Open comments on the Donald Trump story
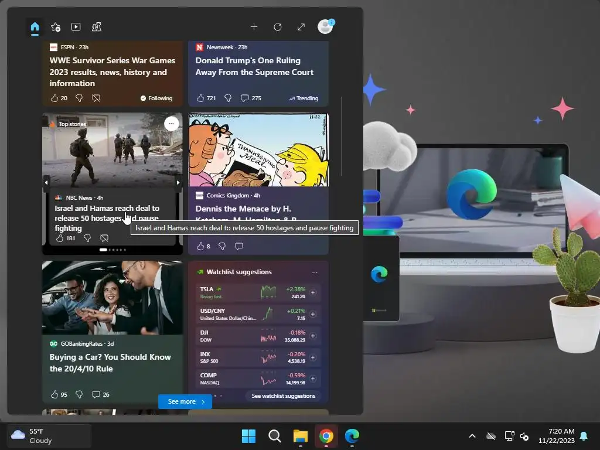This screenshot has height=450, width=600. click(245, 98)
